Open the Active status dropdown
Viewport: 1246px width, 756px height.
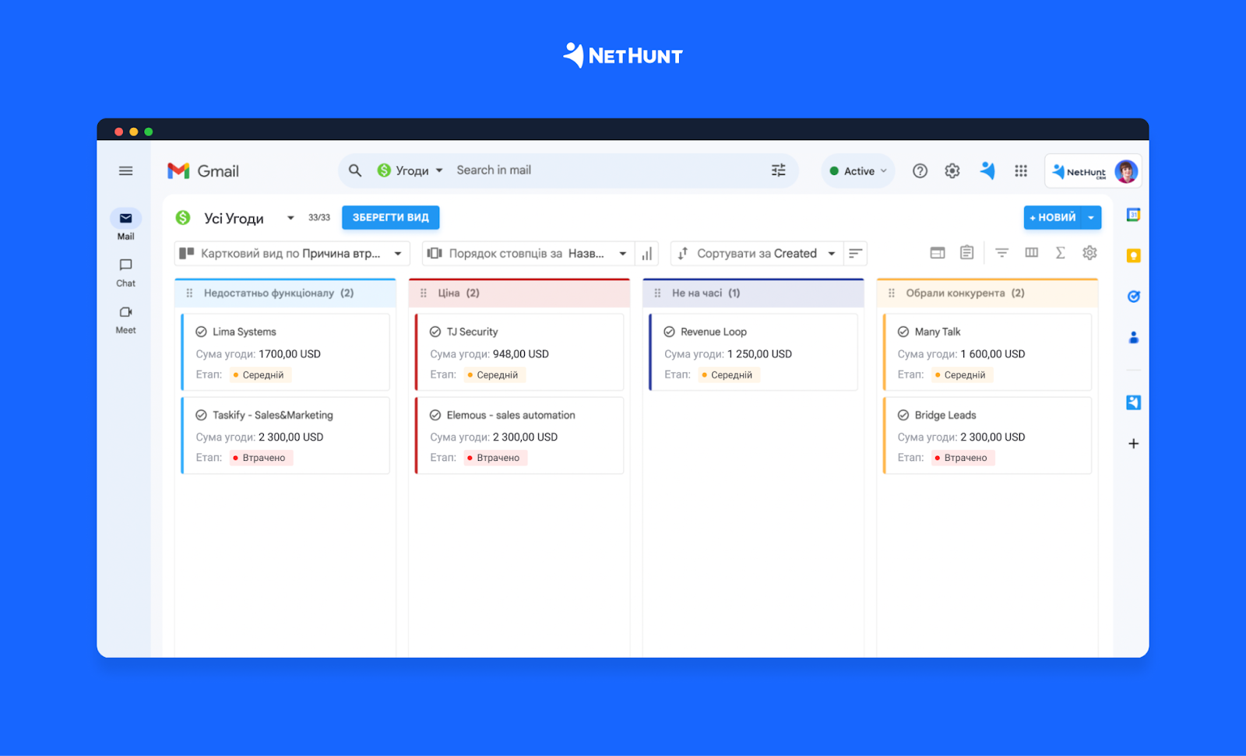click(x=857, y=171)
